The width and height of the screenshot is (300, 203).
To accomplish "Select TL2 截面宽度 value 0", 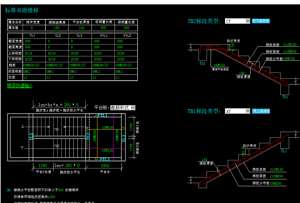I will pyautogui.click(x=49, y=41).
